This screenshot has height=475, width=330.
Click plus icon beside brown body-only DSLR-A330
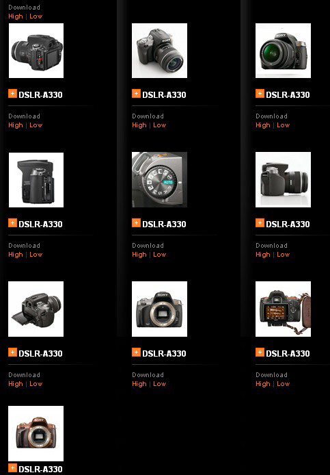point(12,468)
